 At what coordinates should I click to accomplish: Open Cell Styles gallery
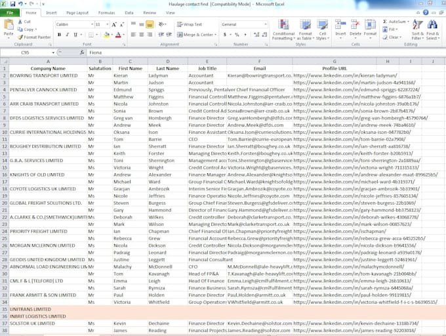pyautogui.click(x=322, y=30)
